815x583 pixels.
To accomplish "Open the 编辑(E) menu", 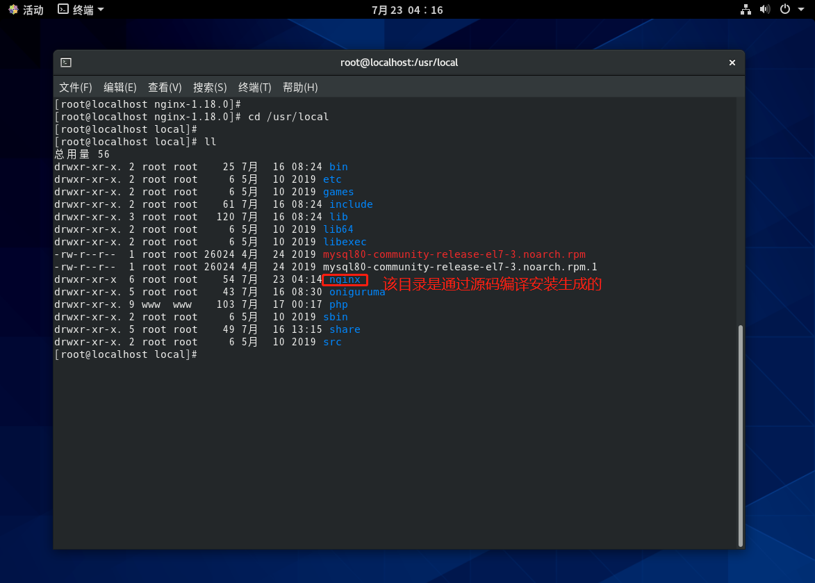I will click(x=120, y=88).
